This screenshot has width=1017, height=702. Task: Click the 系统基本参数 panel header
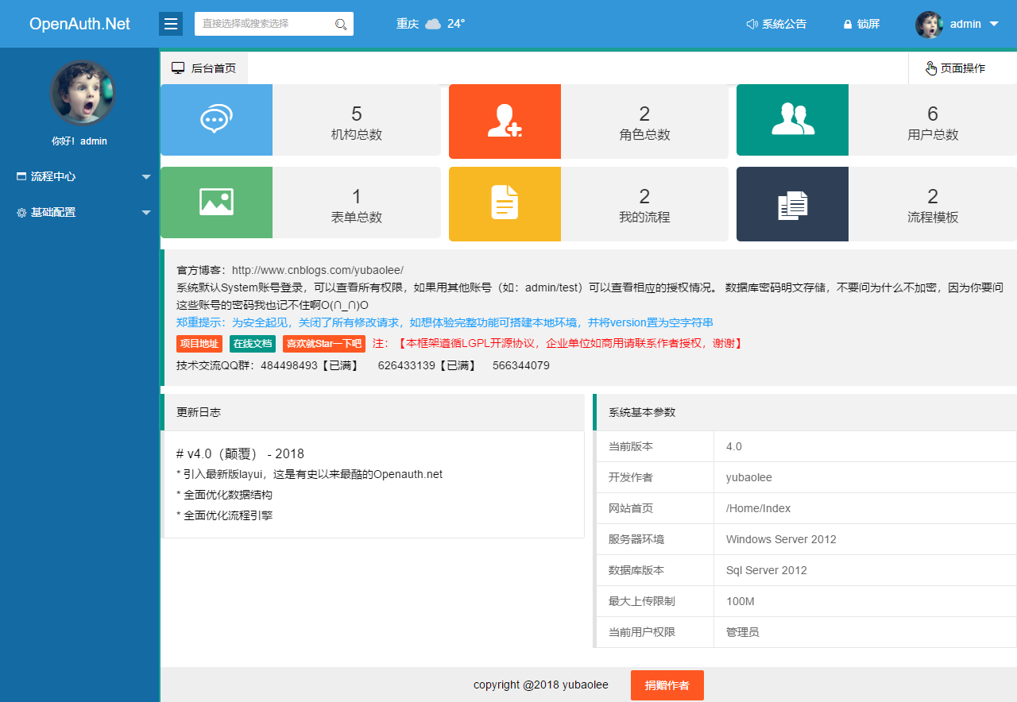tap(805, 412)
